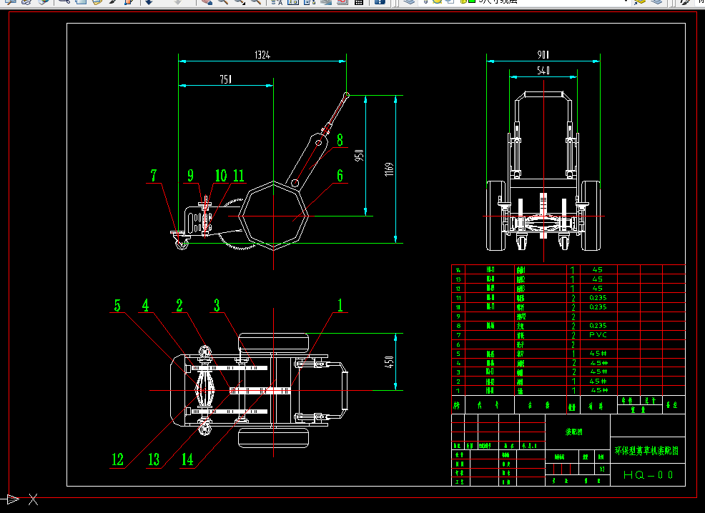Click the upper wheel in plan view
Screen dimensions: 705x513
click(273, 343)
